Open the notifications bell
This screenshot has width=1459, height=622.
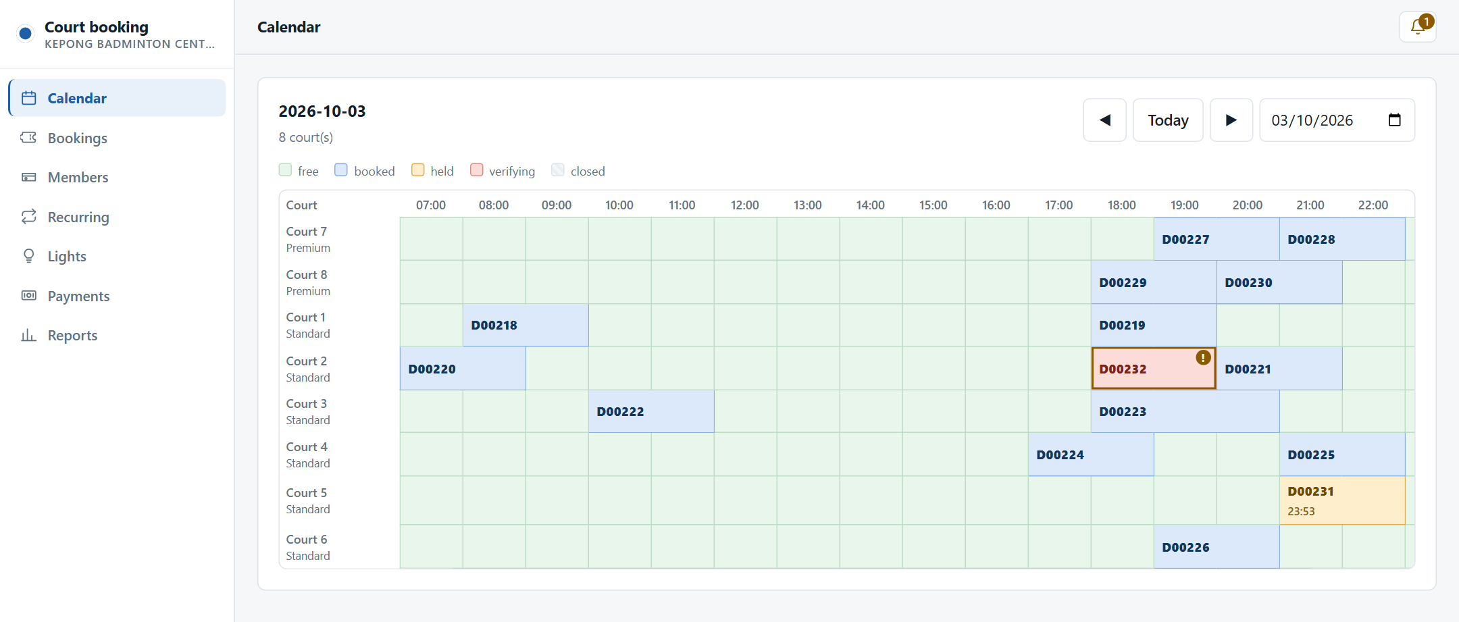coord(1418,27)
